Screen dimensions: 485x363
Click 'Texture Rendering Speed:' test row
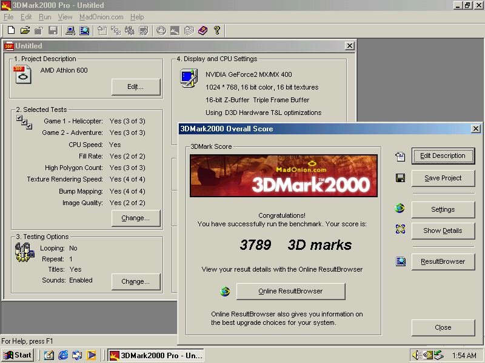tap(86, 179)
